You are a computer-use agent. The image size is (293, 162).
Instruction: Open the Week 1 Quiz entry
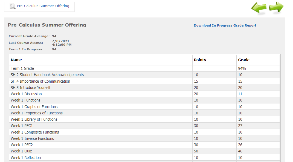21,151
